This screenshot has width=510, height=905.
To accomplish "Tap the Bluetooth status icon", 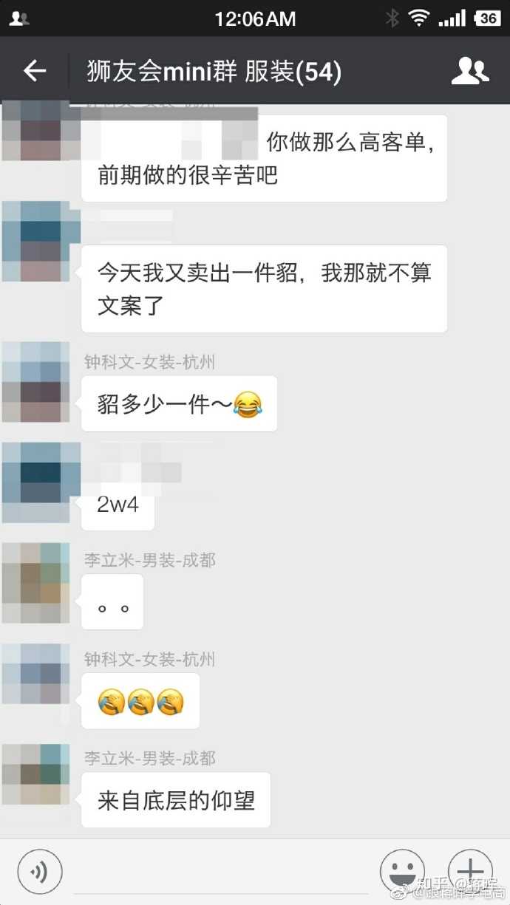I will tap(392, 18).
